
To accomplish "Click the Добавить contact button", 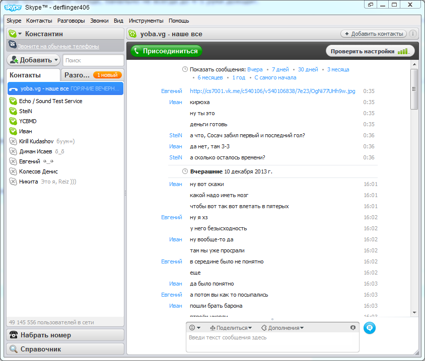I will 33,60.
